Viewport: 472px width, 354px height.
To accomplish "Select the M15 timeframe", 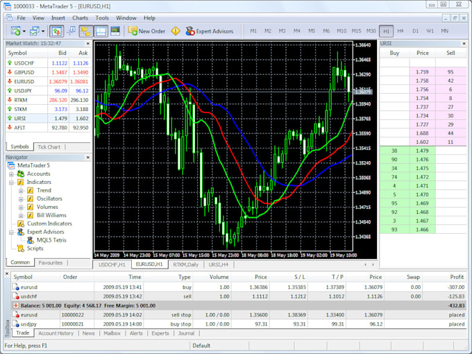I will pos(356,31).
